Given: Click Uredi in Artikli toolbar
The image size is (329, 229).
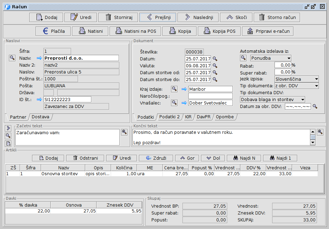Looking at the screenshot, I should point(121,158).
